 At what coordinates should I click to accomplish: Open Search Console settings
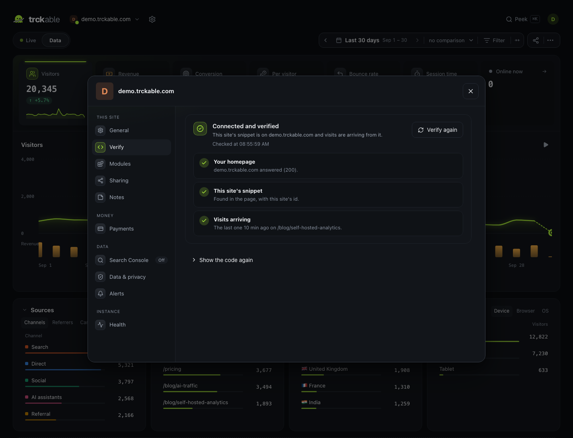click(132, 260)
